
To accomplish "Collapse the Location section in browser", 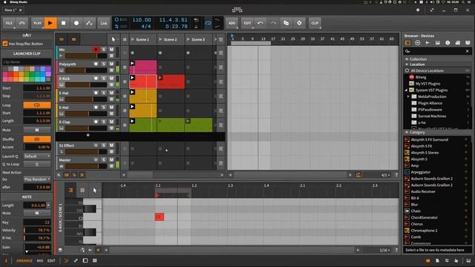I will point(407,65).
